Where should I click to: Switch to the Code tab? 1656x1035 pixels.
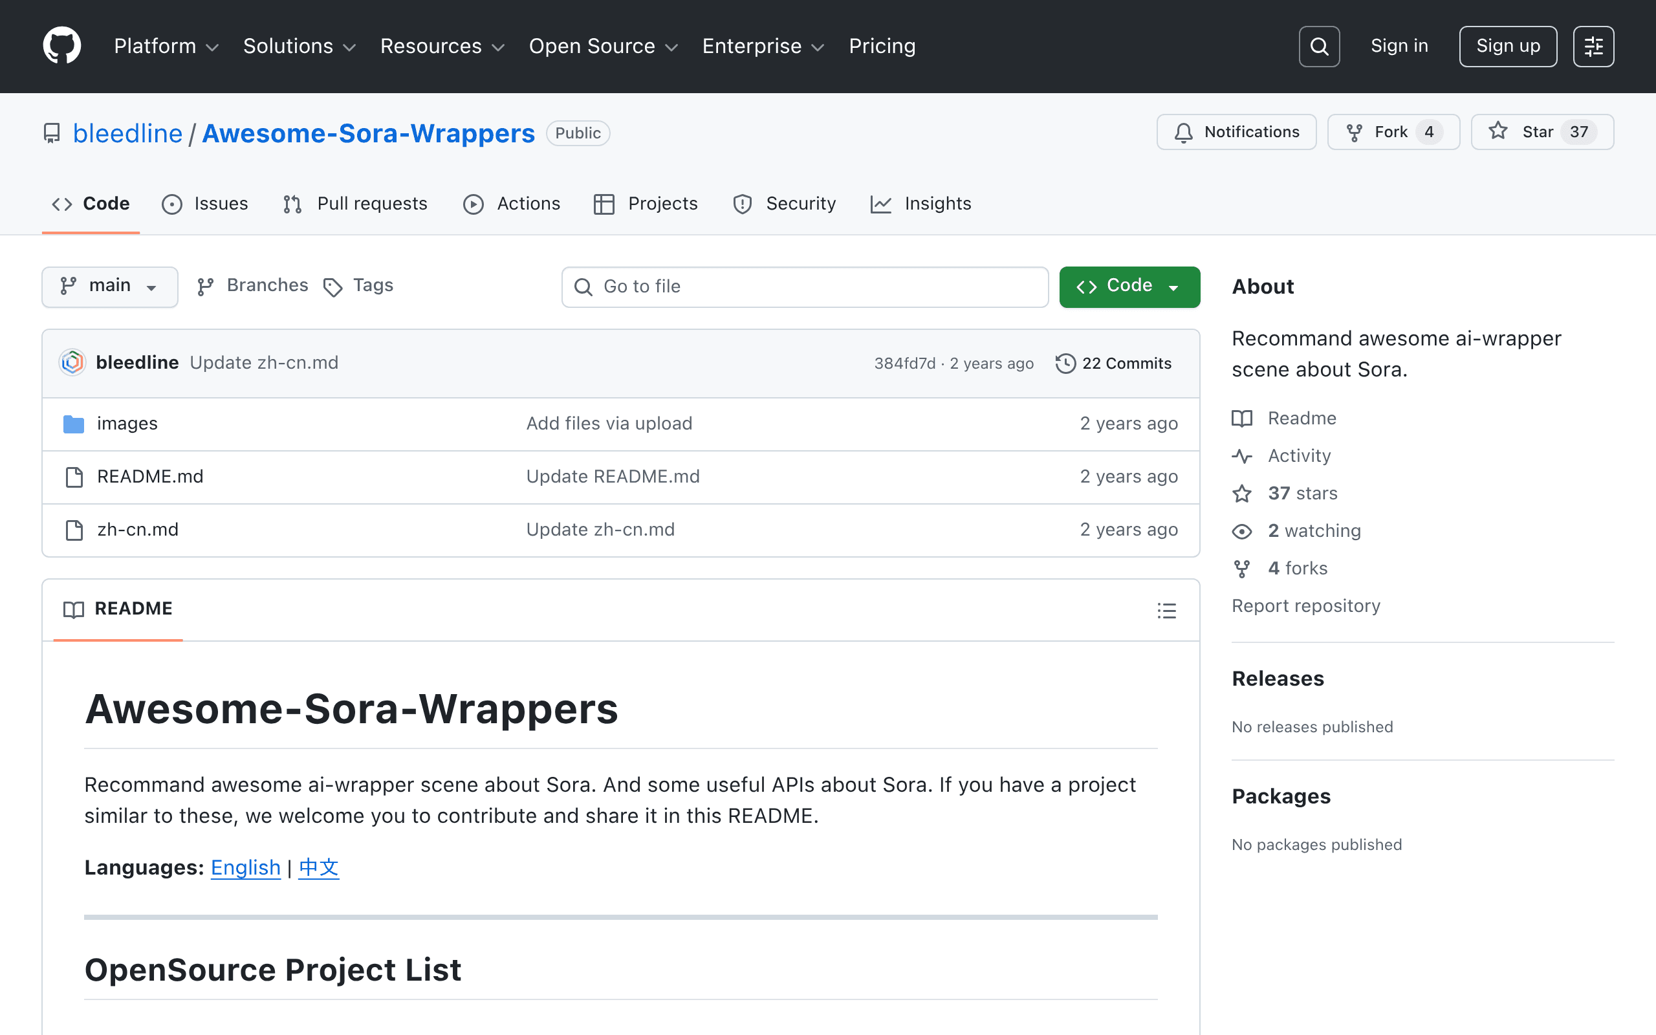coord(91,204)
